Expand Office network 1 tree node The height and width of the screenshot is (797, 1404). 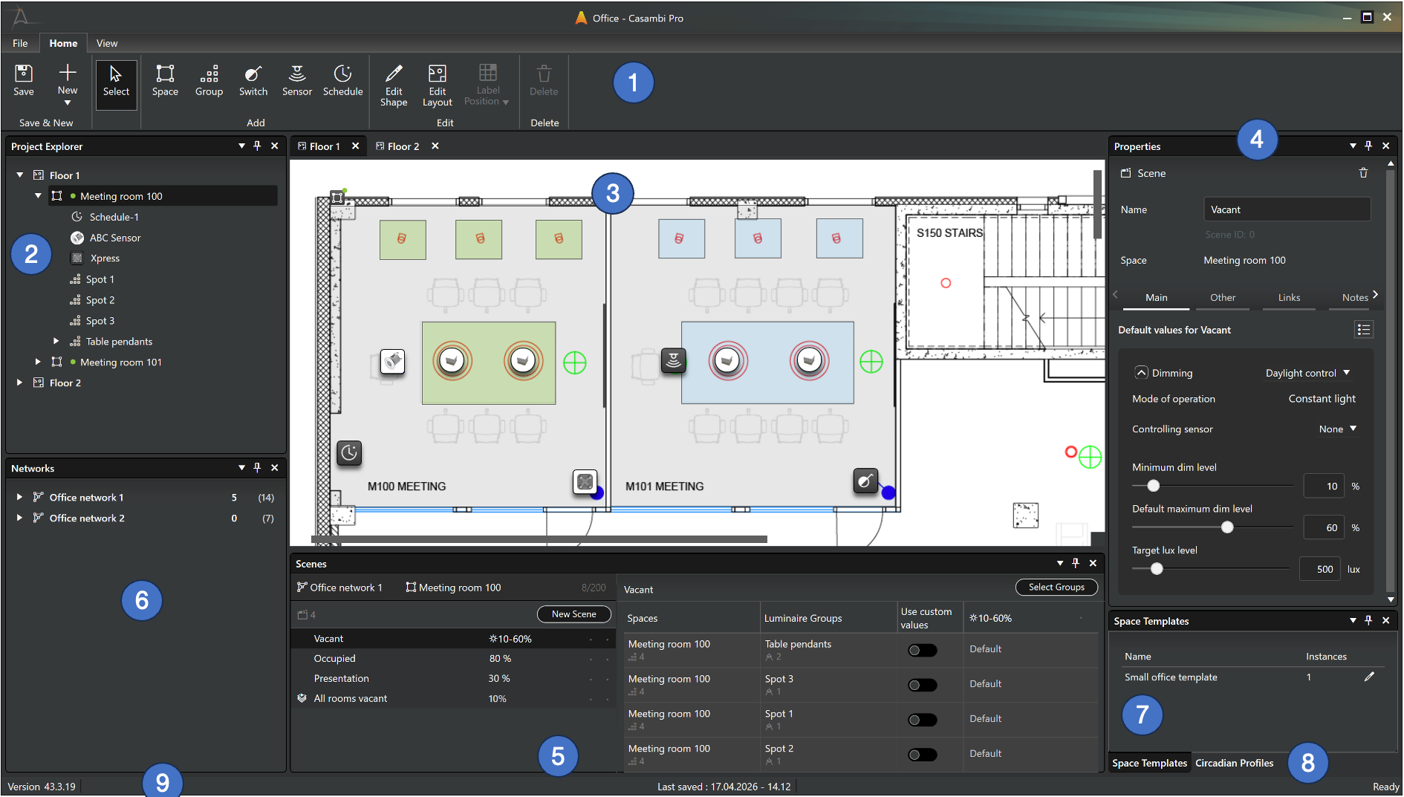tap(19, 497)
